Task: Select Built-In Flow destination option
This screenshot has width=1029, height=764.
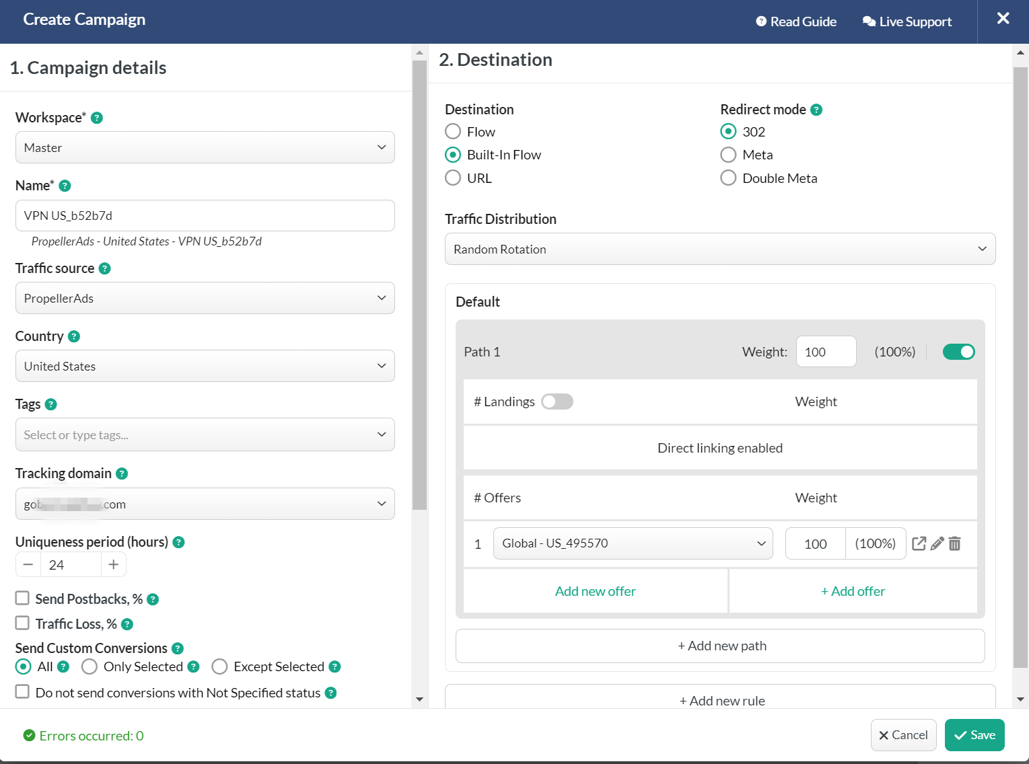Action: coord(453,155)
